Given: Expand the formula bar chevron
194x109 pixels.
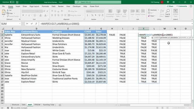Looking at the screenshot, I should [192, 24].
